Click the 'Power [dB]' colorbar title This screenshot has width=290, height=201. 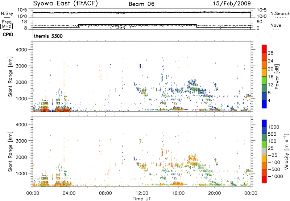point(277,77)
